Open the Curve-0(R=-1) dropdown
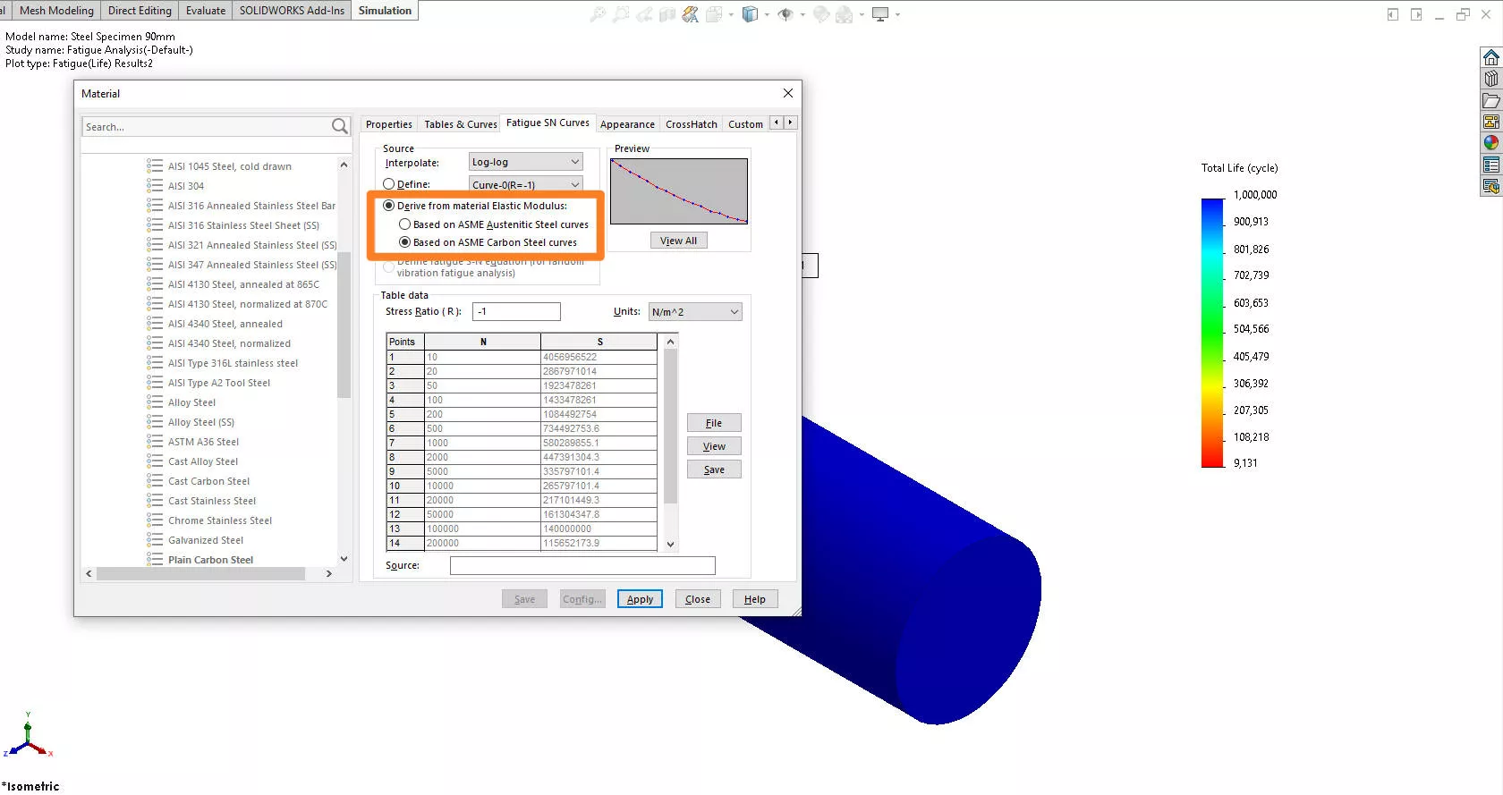The width and height of the screenshot is (1503, 795). (x=525, y=185)
